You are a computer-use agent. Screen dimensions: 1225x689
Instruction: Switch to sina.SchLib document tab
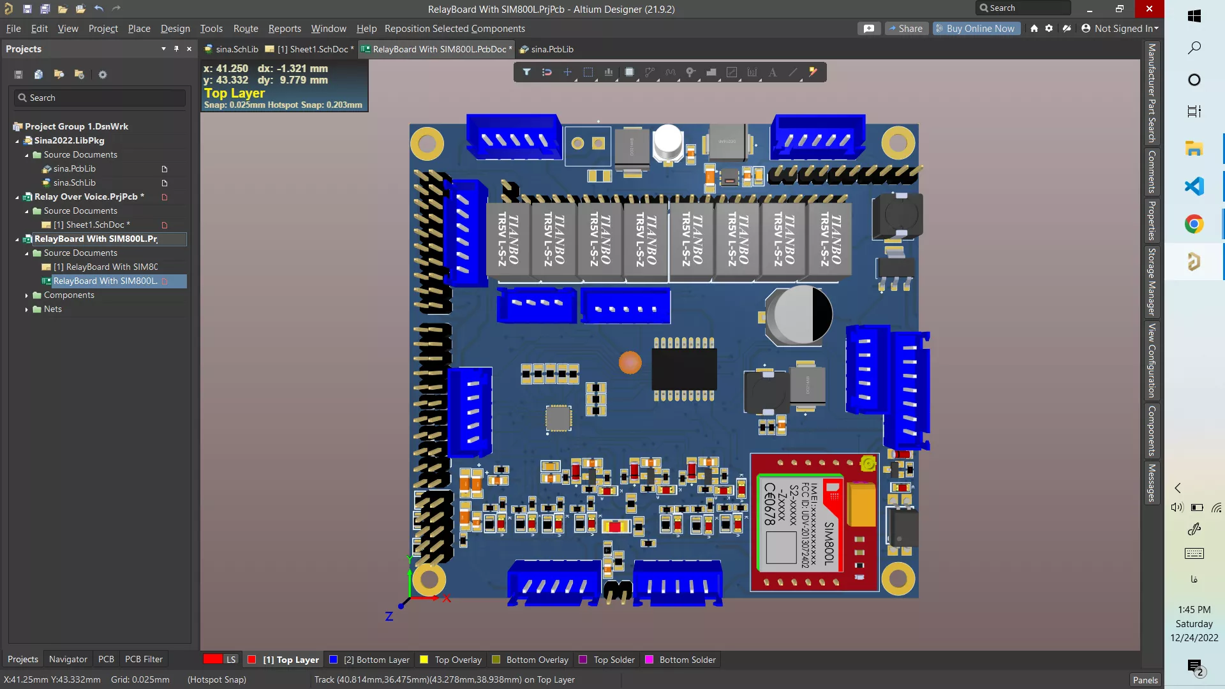[x=231, y=49]
